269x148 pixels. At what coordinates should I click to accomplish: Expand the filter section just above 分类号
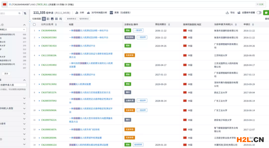coord(24,119)
